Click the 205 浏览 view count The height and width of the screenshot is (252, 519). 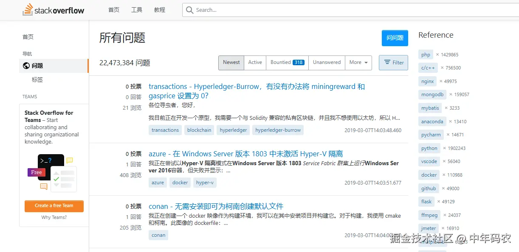click(130, 227)
